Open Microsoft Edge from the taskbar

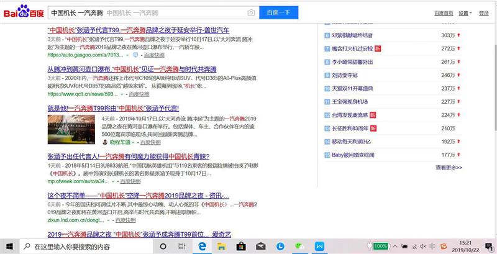point(203,247)
